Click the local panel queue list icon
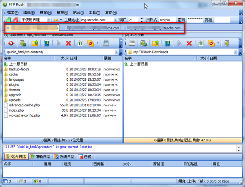This screenshot has height=187, width=245. pyautogui.click(x=227, y=43)
